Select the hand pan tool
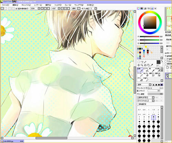Image resolution: width=172 pixels, height=143 pixels. 148,65
